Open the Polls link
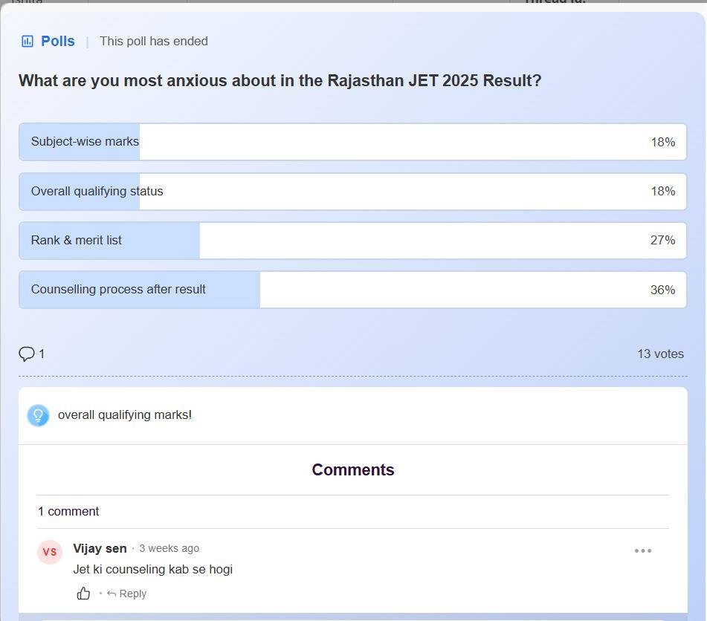This screenshot has height=621, width=707. 57,42
